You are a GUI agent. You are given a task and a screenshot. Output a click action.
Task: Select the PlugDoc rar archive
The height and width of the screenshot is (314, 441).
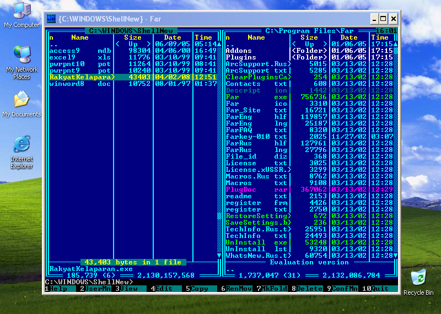click(309, 190)
